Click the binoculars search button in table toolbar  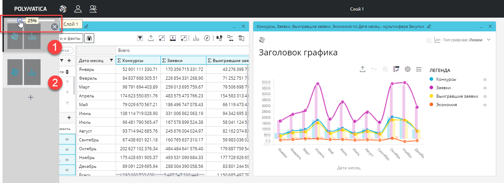(x=90, y=38)
